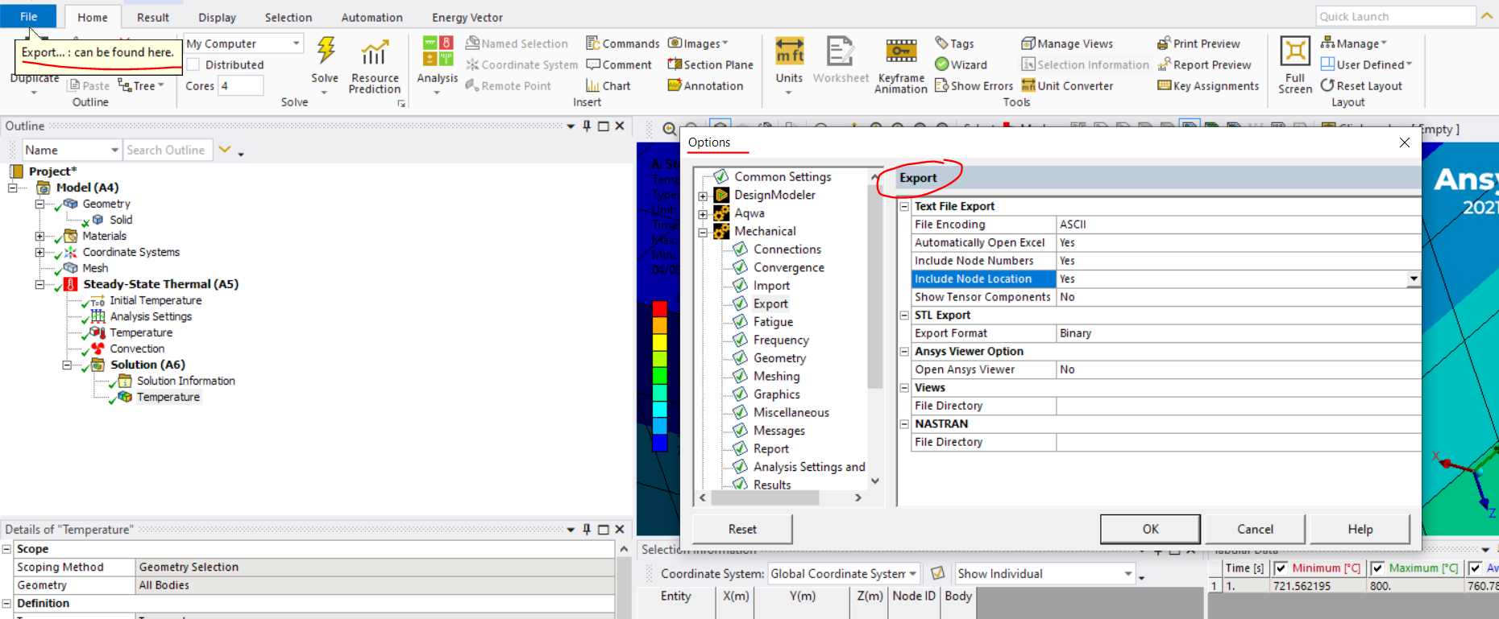Open the File menu
1499x619 pixels.
click(28, 17)
